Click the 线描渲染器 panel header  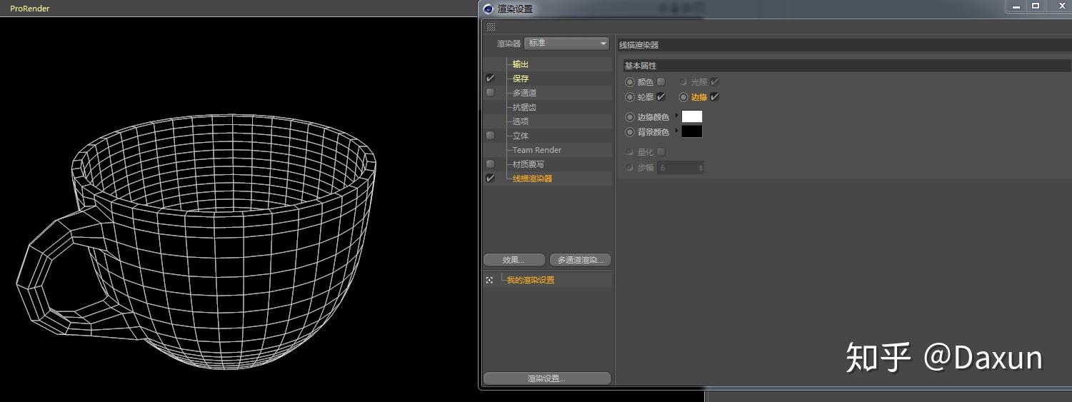(x=843, y=45)
